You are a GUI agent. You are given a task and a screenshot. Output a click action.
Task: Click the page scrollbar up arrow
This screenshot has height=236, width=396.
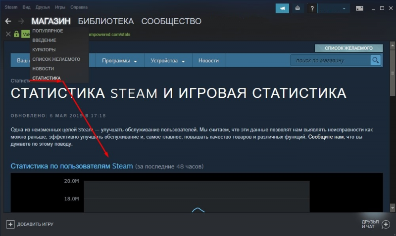tap(393, 45)
